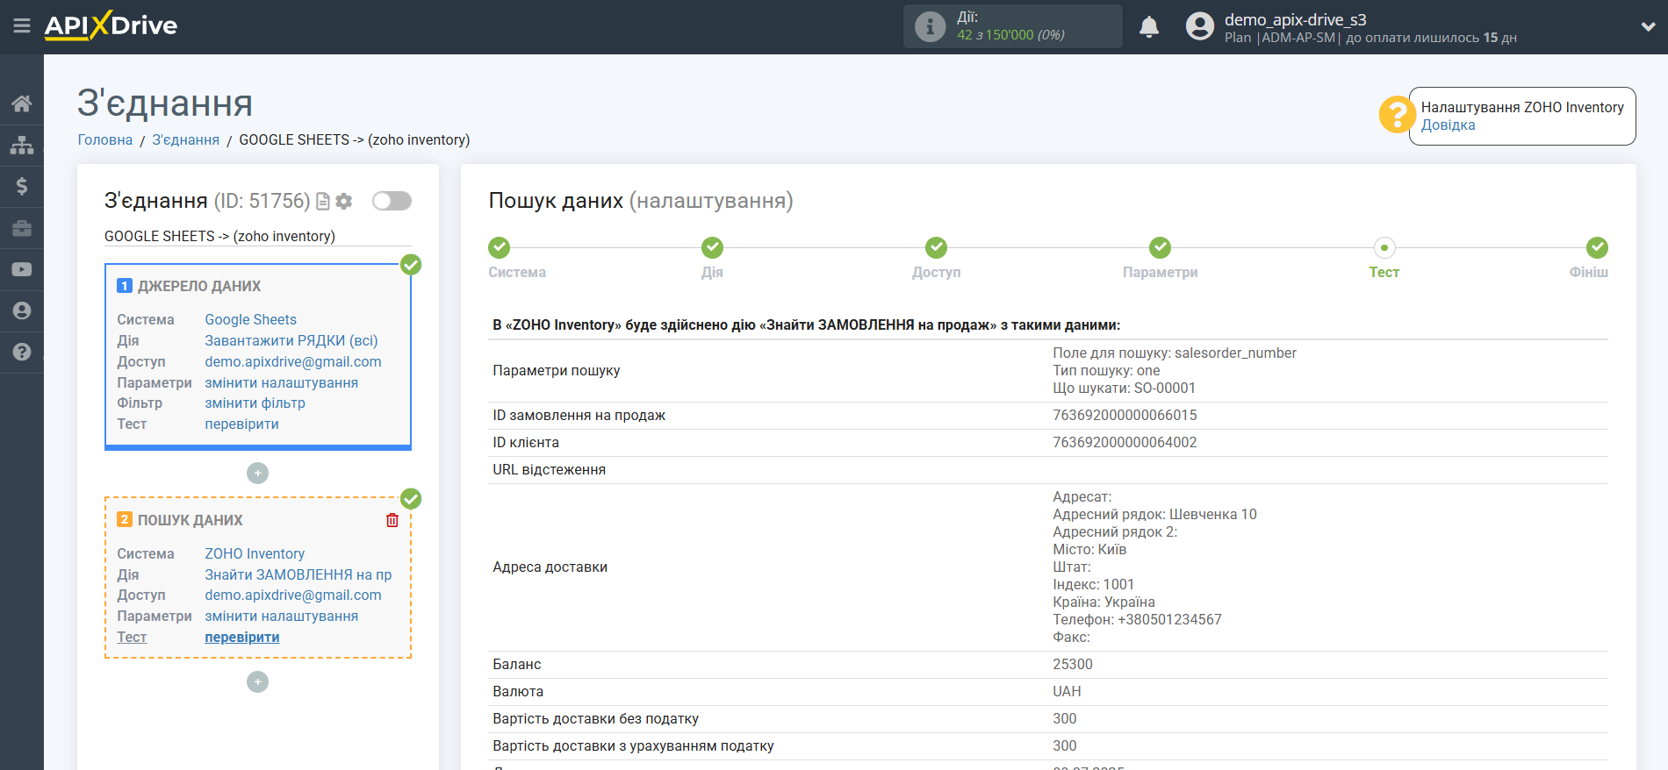Open data search access demo.apixdrive@gmail.com
The height and width of the screenshot is (770, 1668).
click(x=293, y=595)
